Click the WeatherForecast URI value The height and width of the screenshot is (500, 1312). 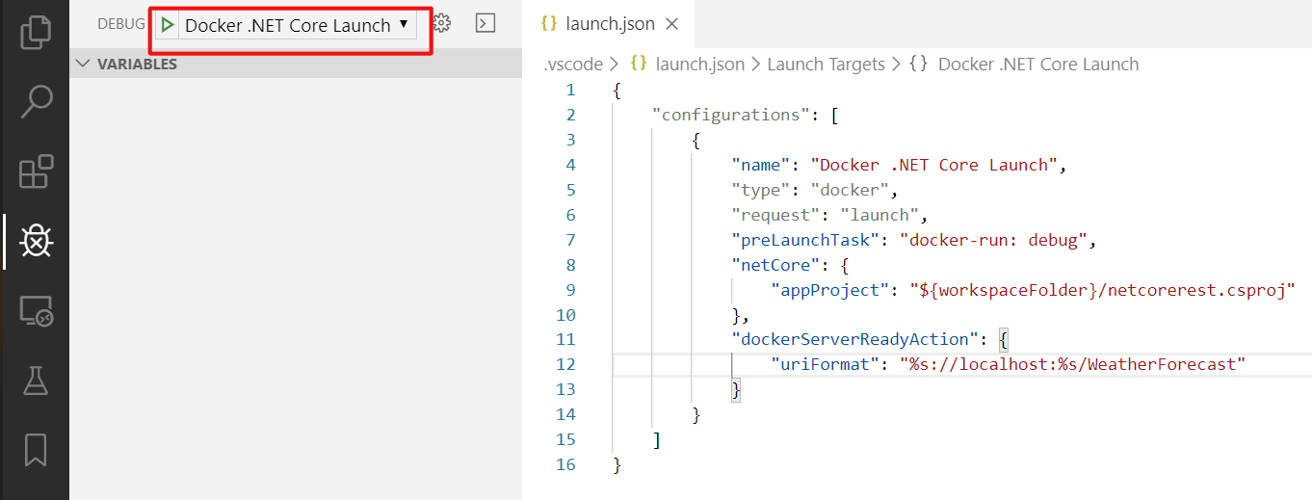[x=1073, y=364]
